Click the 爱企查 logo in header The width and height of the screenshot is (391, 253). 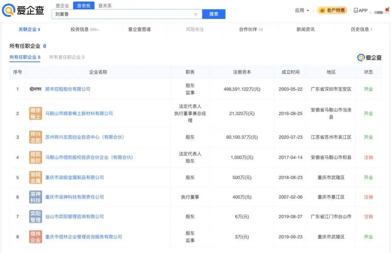click(23, 10)
